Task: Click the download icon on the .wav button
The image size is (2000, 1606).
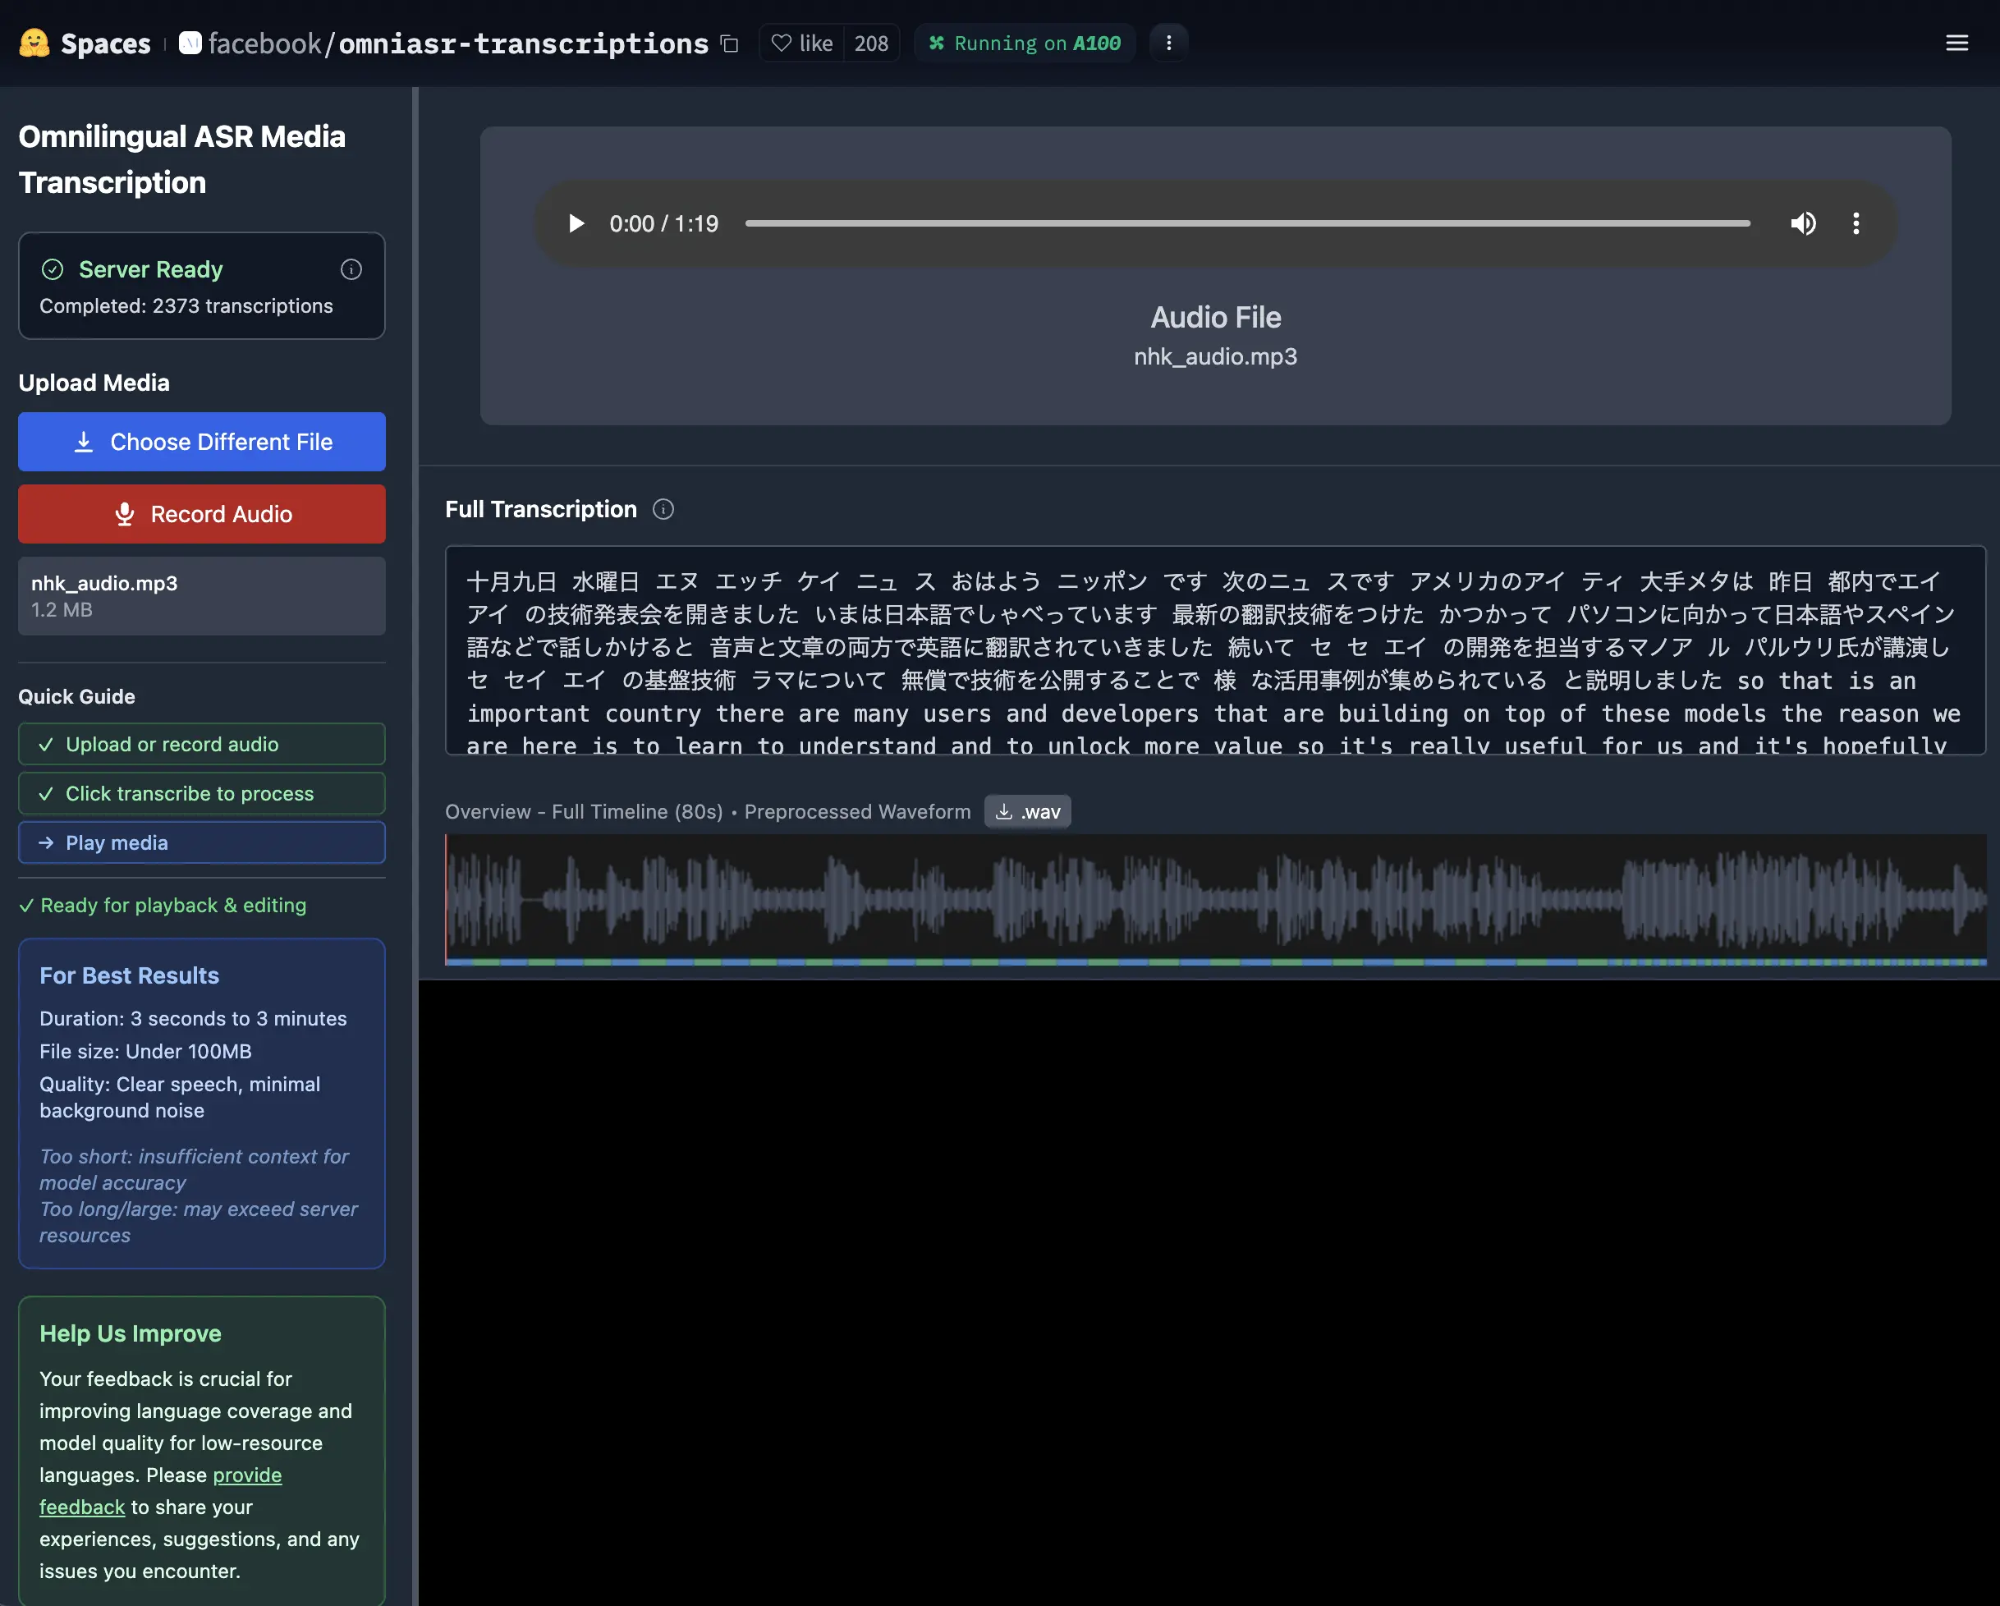Action: [x=1005, y=811]
